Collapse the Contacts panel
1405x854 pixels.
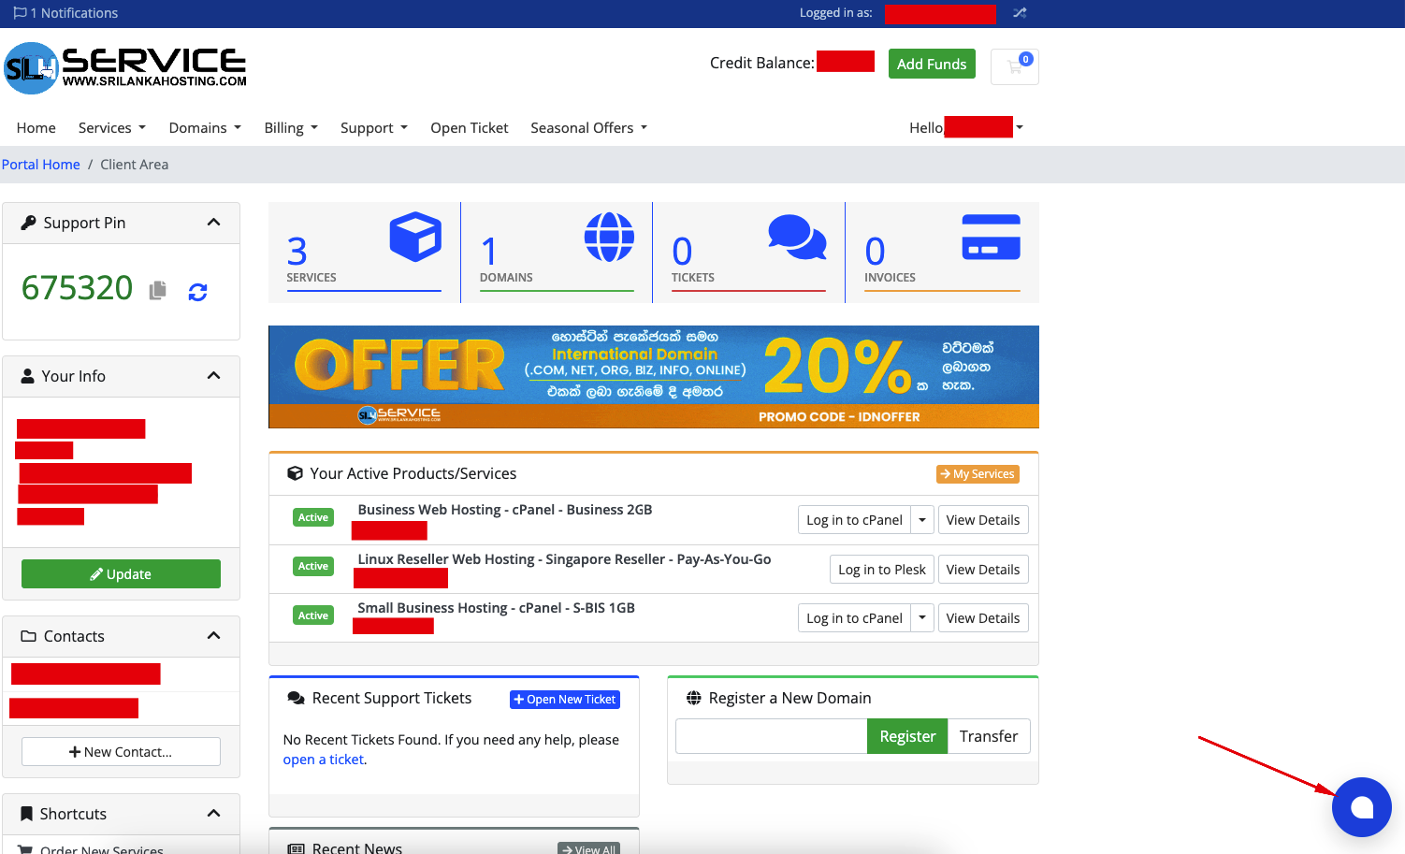[x=213, y=636]
